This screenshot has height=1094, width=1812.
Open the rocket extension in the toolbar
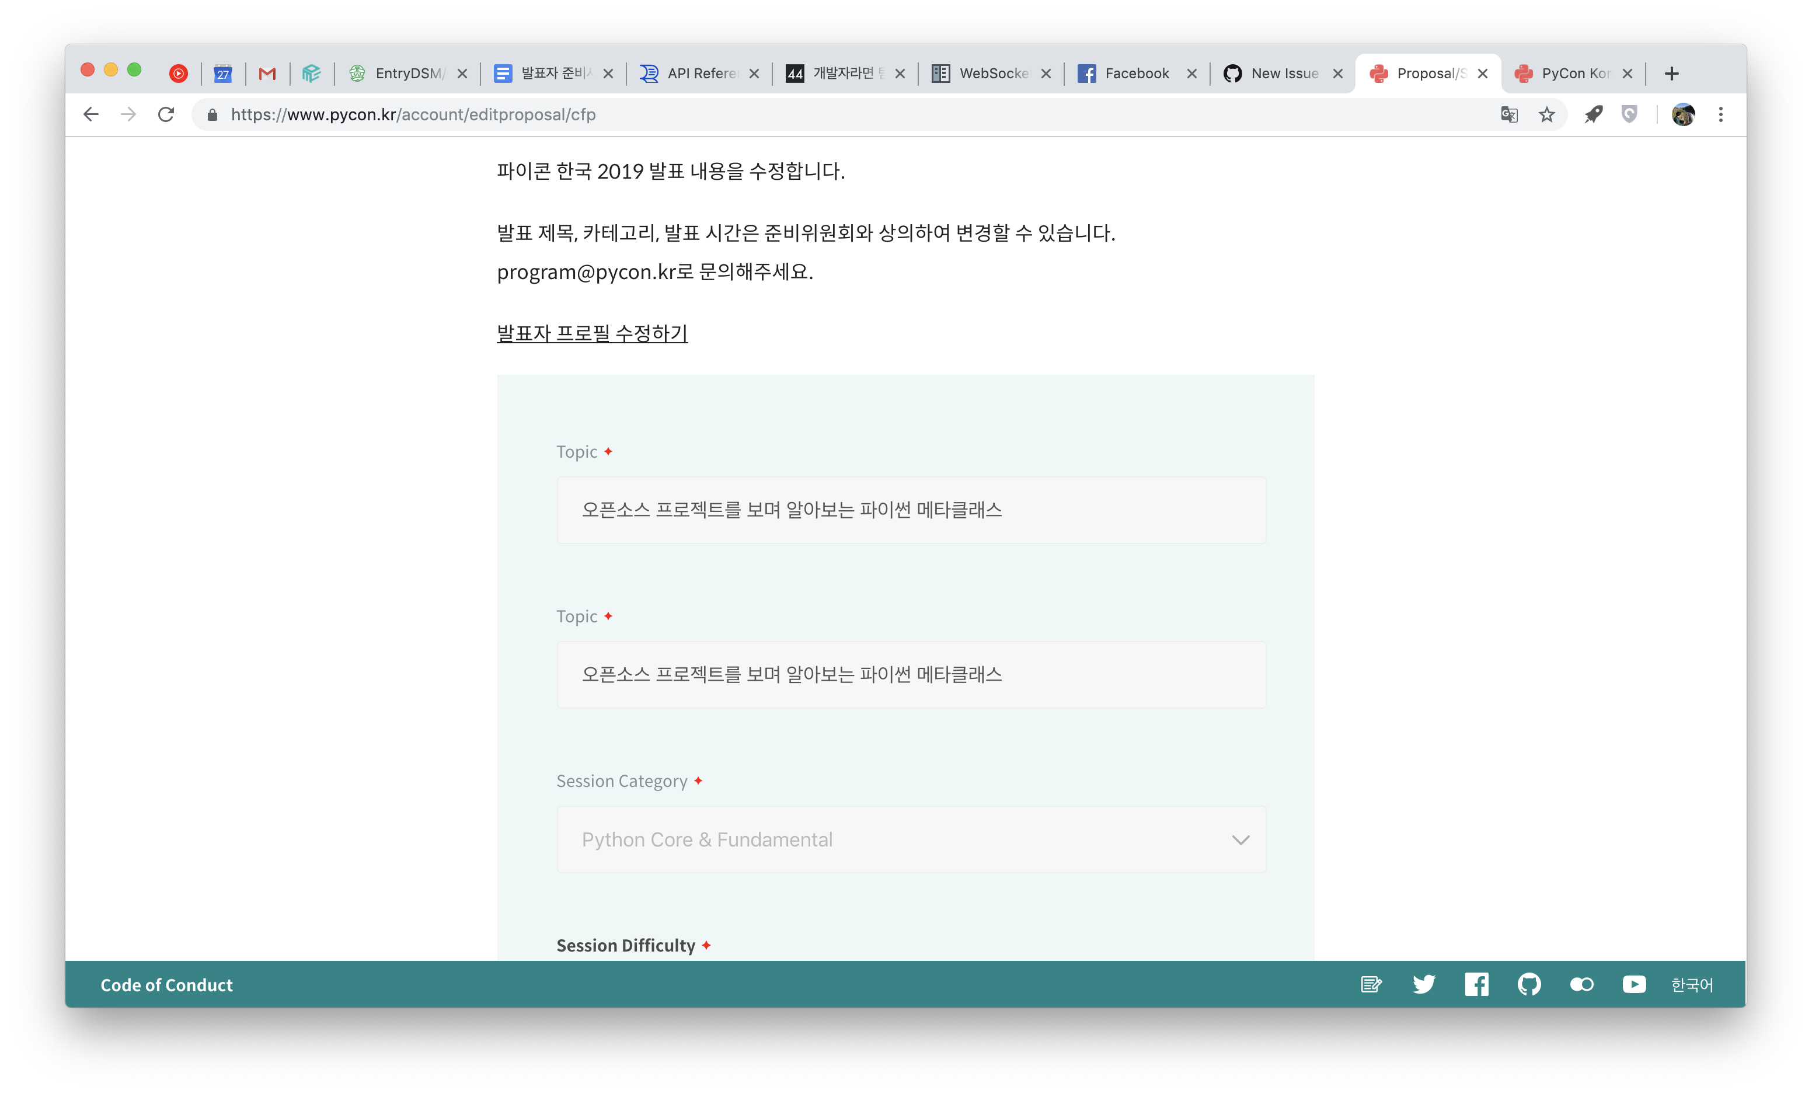(x=1594, y=114)
